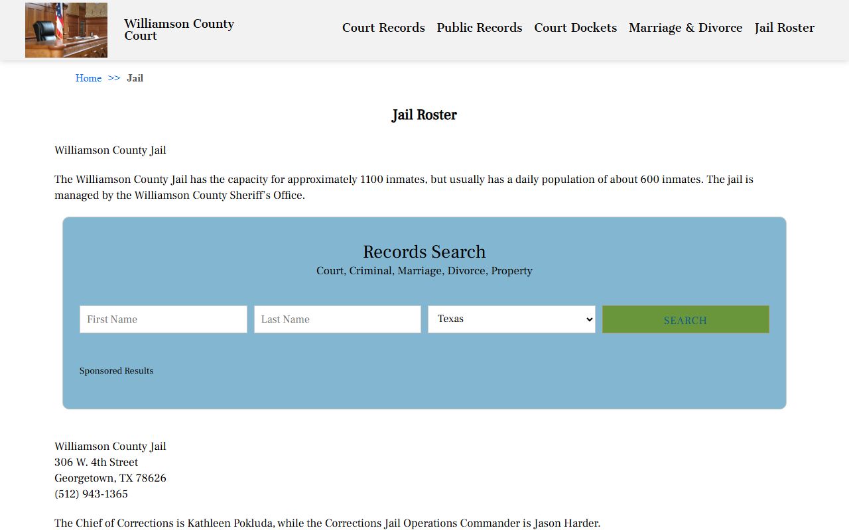849x530 pixels.
Task: Click the Georgetown, TX 78626 line
Action: 110,478
